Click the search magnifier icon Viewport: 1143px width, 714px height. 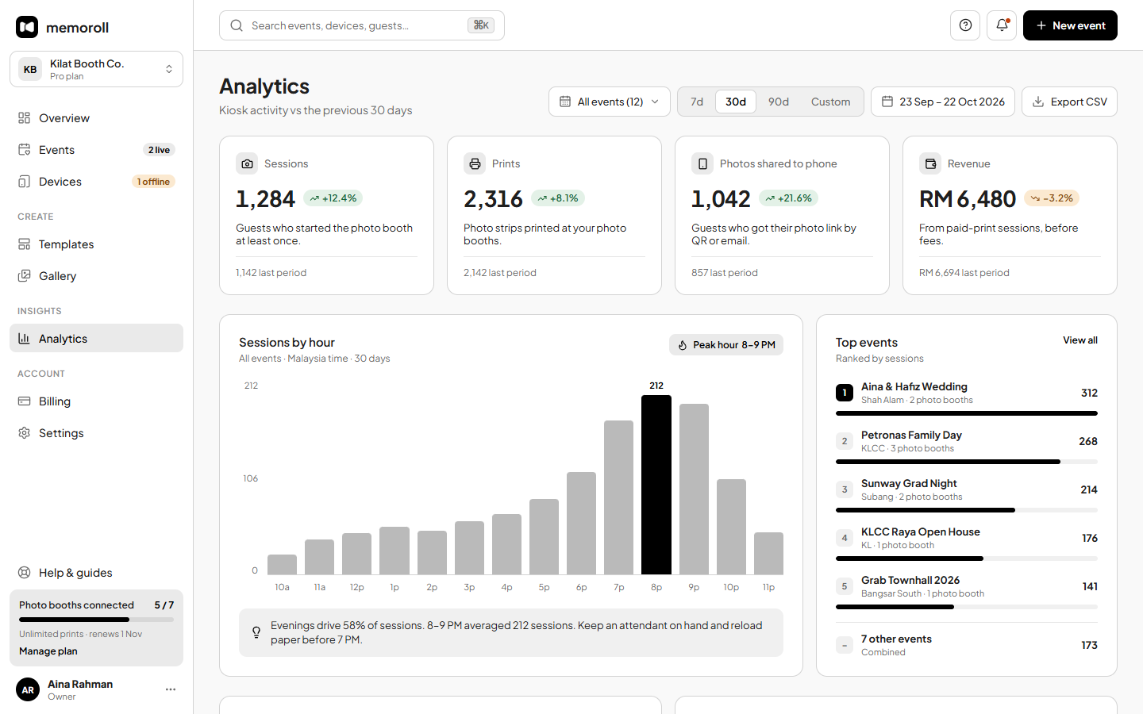[x=237, y=25]
